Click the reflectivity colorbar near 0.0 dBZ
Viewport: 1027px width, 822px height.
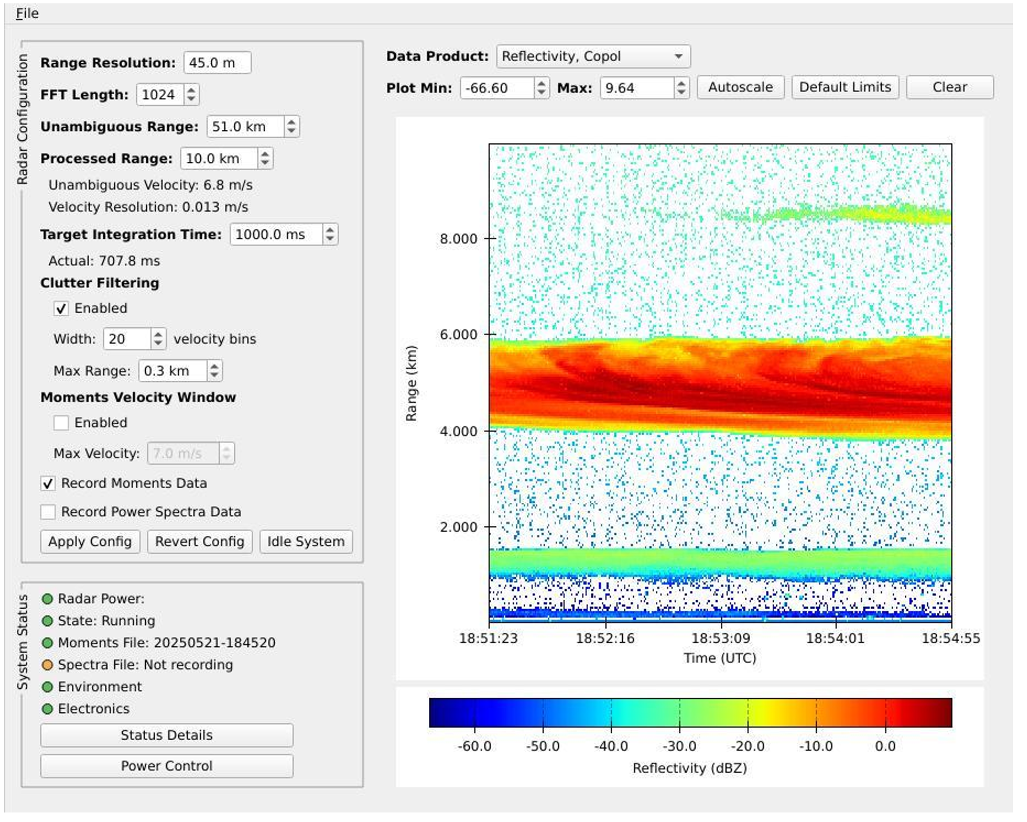point(885,713)
